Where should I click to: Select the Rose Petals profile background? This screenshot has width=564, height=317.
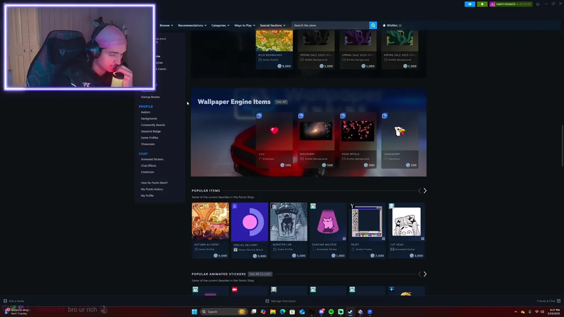point(358,141)
